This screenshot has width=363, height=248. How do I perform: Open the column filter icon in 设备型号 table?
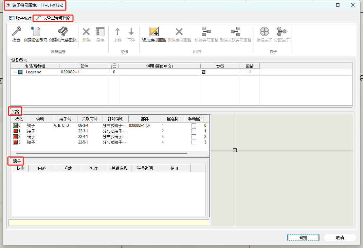(114, 66)
